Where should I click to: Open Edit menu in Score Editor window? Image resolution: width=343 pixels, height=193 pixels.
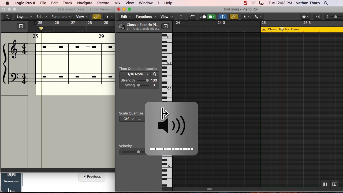click(41, 17)
